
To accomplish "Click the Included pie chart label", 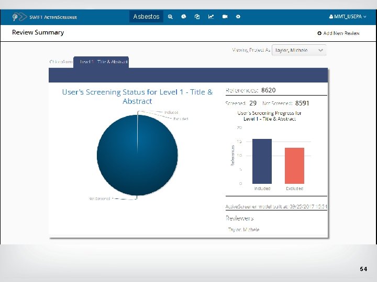I will tap(171, 112).
